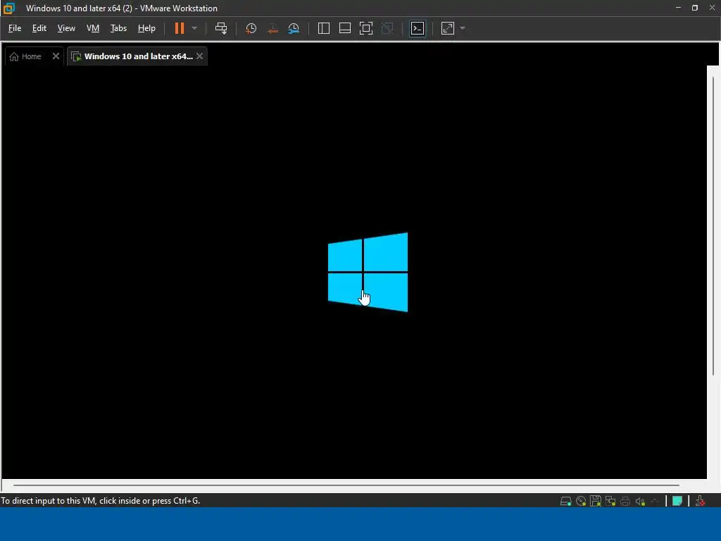This screenshot has height=541, width=721.
Task: Enter full screen mode
Action: (366, 28)
